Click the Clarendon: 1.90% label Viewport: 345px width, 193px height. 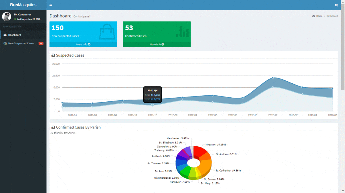[167, 147]
